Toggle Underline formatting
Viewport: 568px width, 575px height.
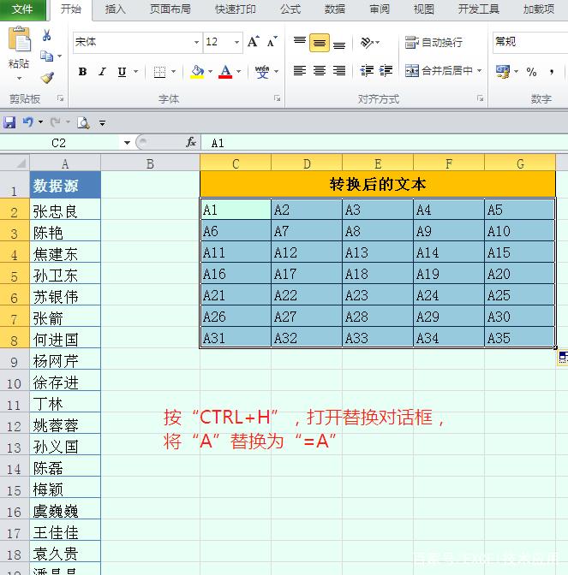click(122, 72)
